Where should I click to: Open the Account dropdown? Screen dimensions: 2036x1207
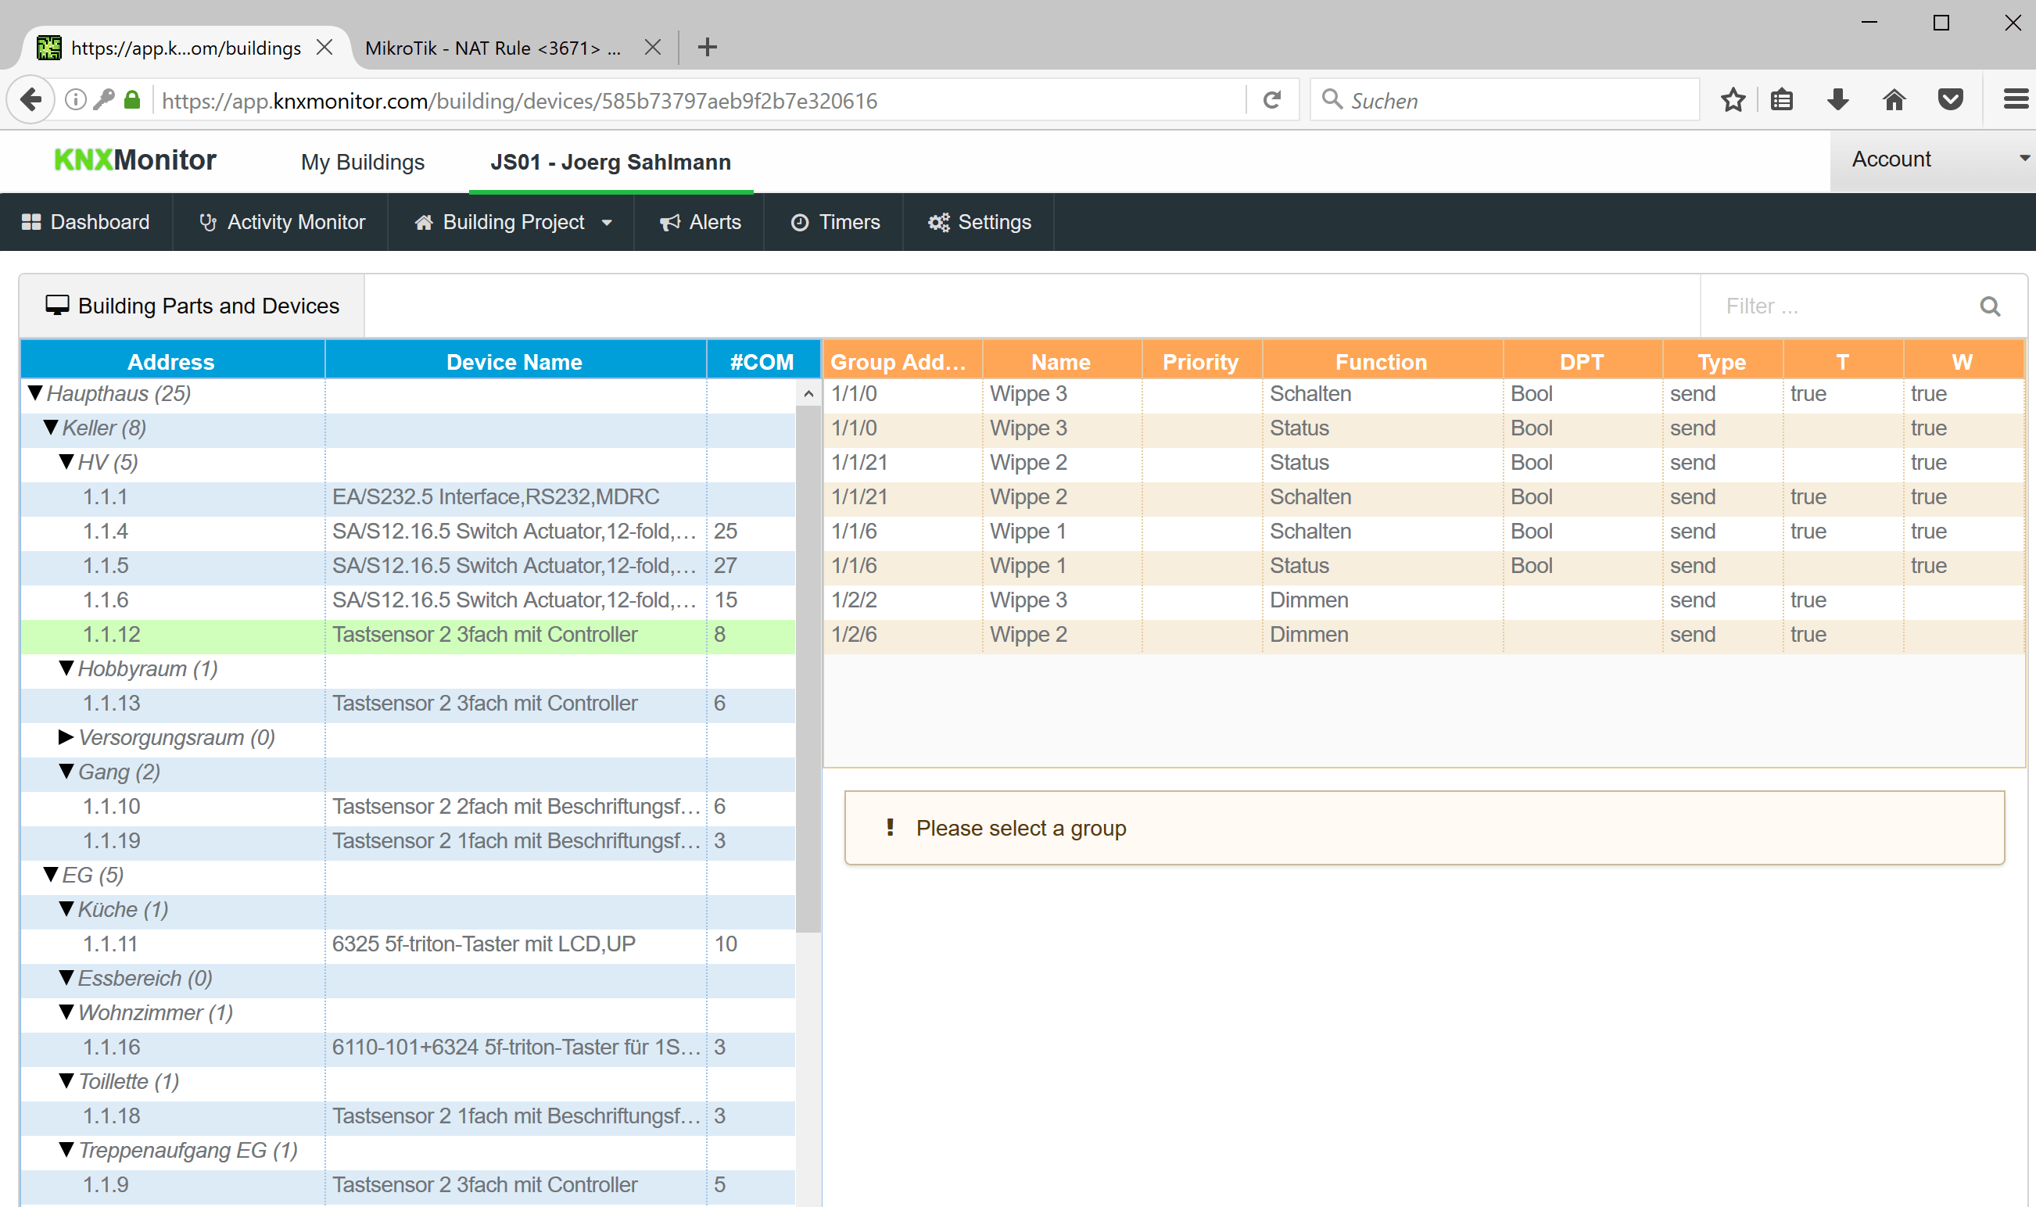coord(1933,159)
